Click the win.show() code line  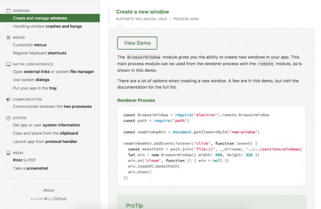click(x=140, y=172)
